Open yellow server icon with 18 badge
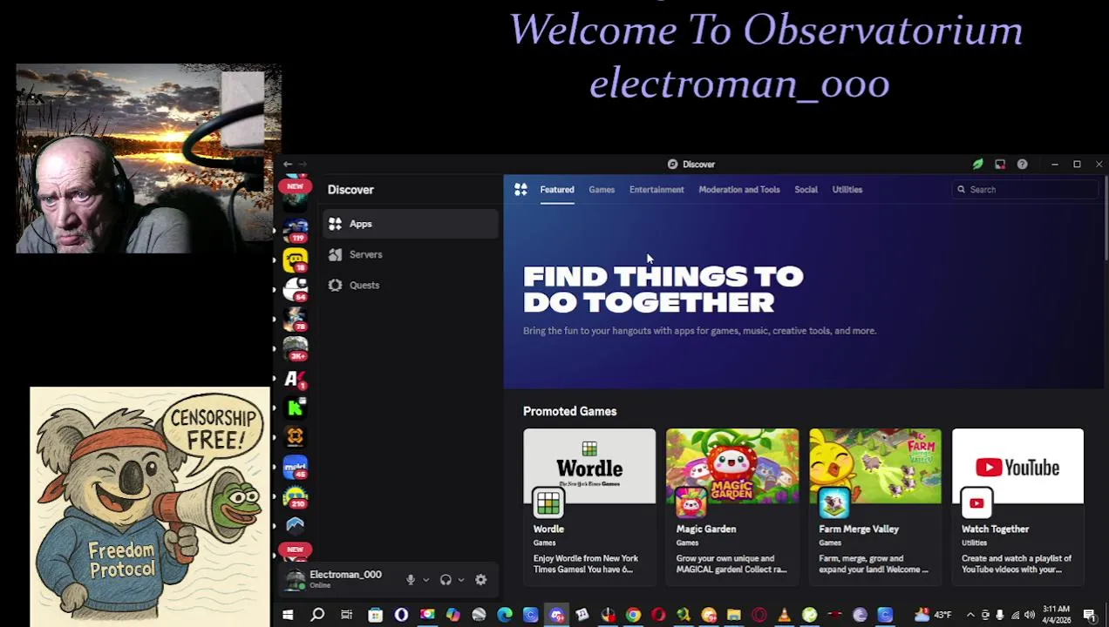Screen dimensions: 1109x627 (296, 260)
